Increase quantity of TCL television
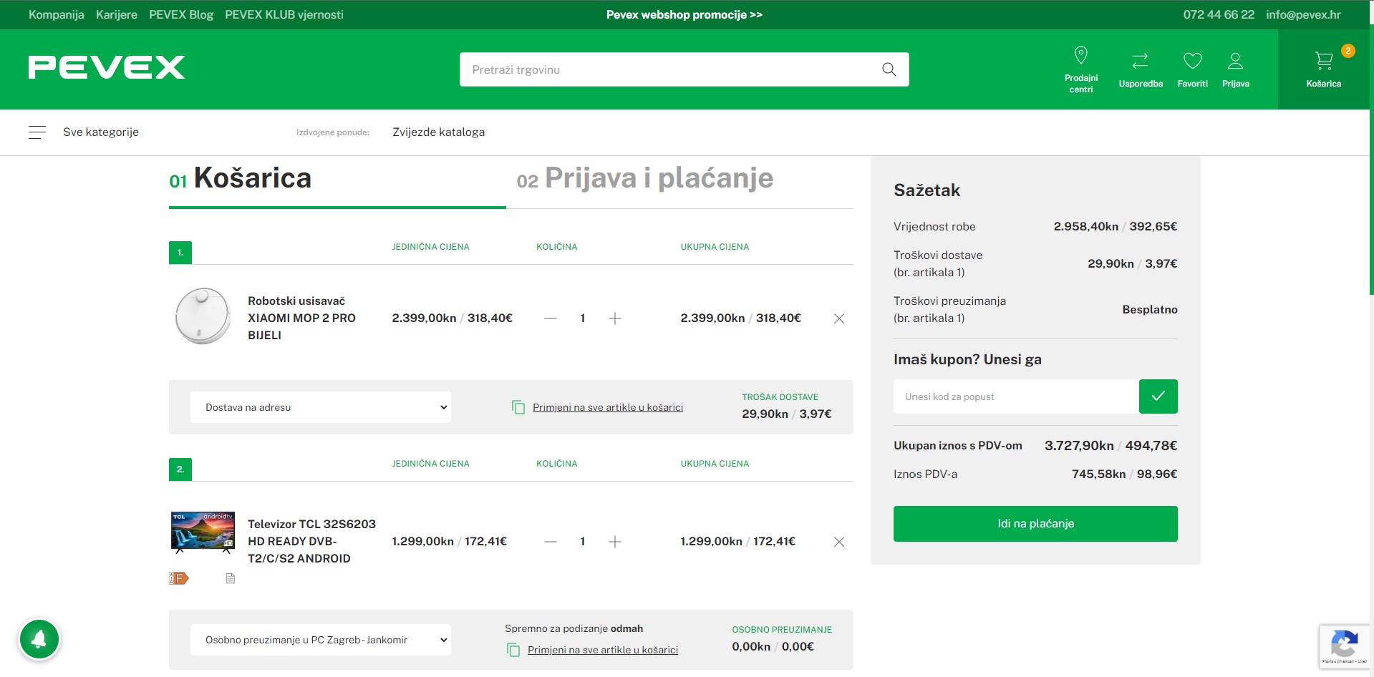 [x=614, y=542]
